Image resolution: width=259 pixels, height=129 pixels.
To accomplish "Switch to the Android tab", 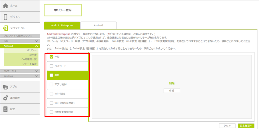I will point(98,26).
